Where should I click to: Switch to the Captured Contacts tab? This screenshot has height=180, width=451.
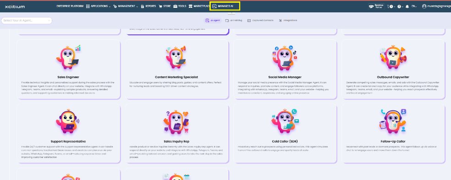260,21
